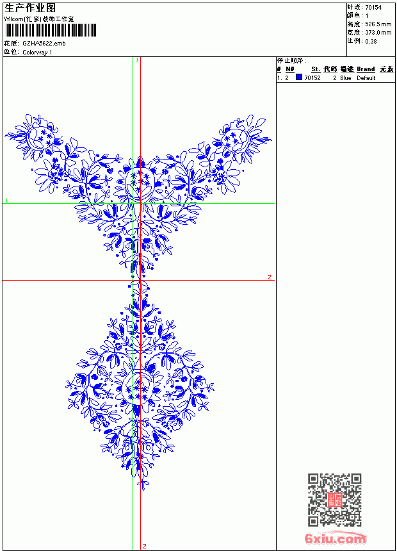The height and width of the screenshot is (551, 397).
Task: Click the Brand column header
Action: [x=366, y=69]
